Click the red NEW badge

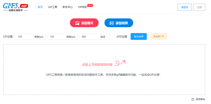tap(90, 5)
